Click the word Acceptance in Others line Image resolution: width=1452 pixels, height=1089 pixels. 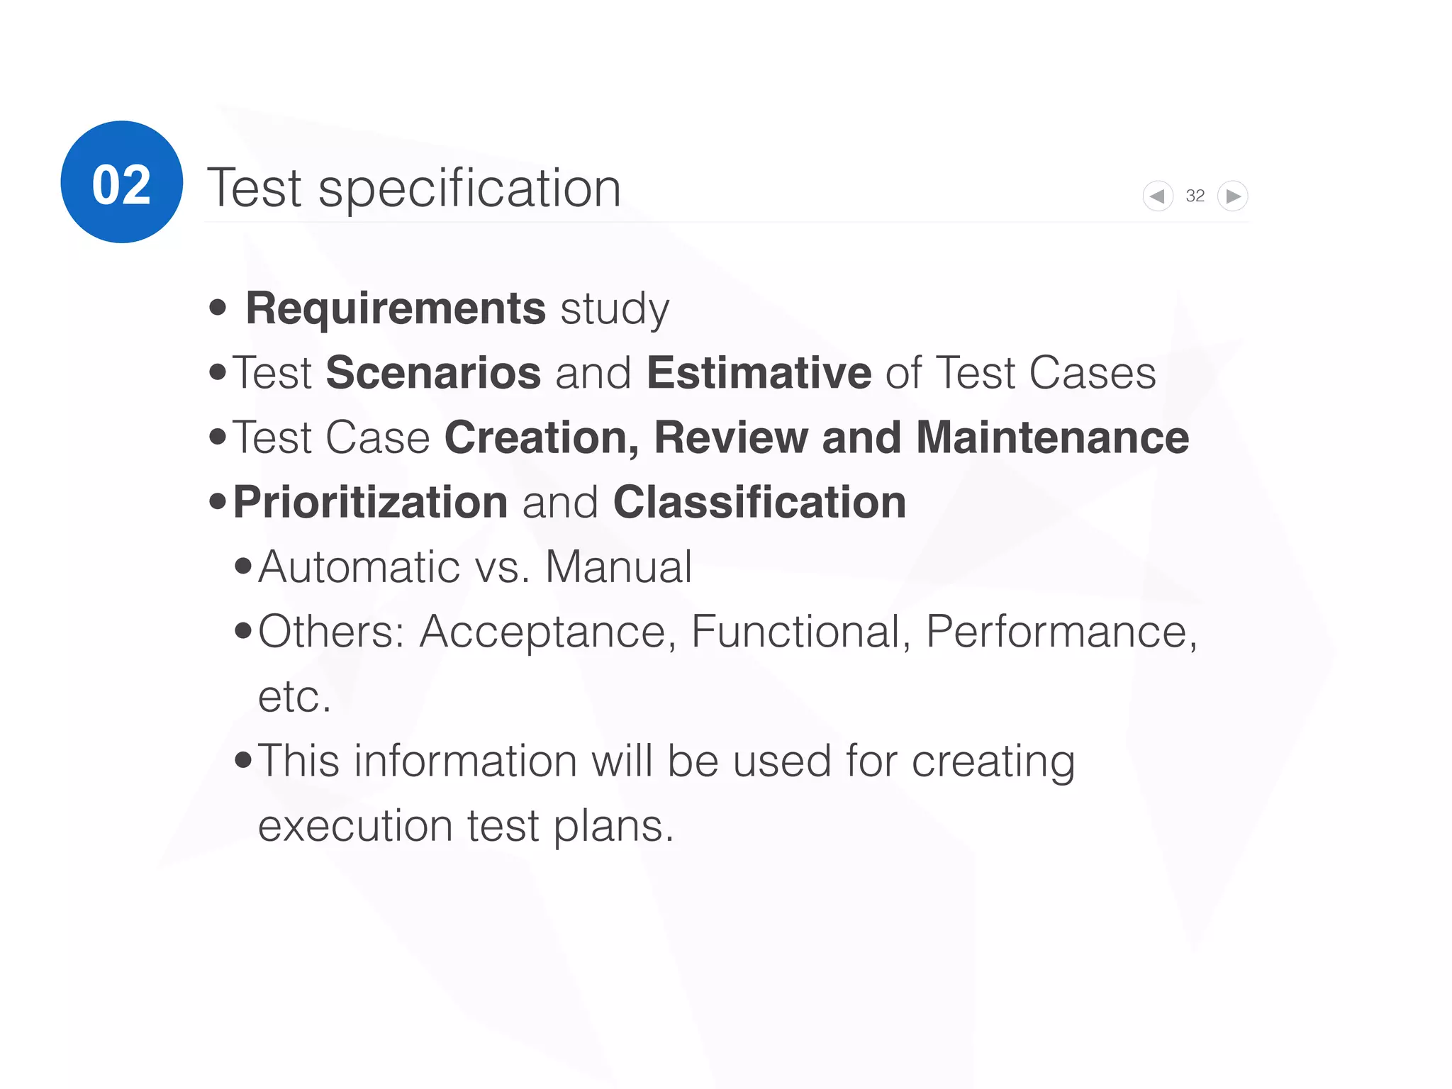click(x=542, y=632)
